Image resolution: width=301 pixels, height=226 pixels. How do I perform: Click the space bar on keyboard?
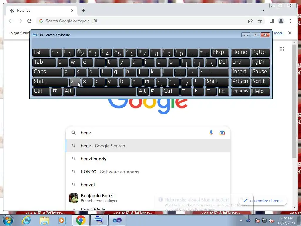[x=106, y=92]
